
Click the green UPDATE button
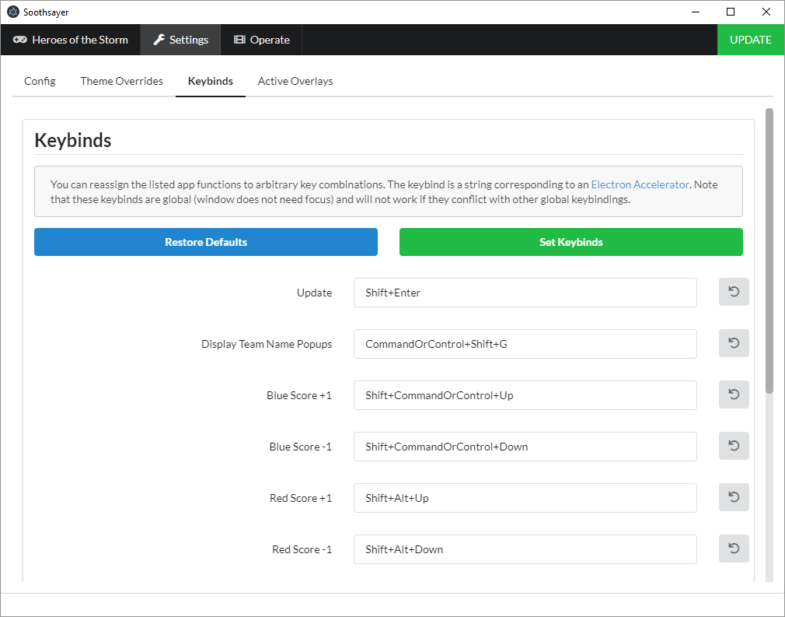coord(751,40)
